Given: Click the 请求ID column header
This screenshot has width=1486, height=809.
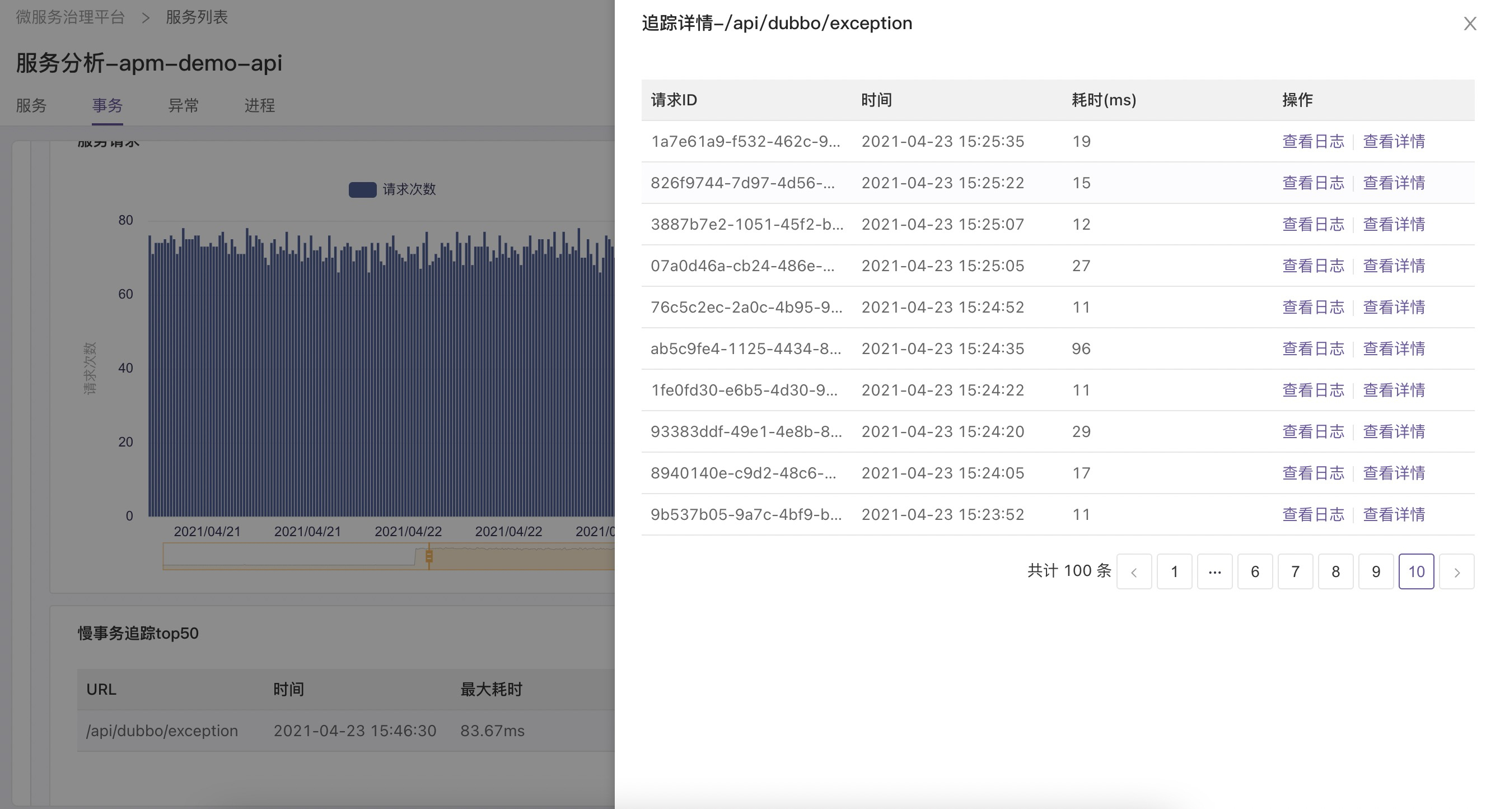Looking at the screenshot, I should (x=674, y=100).
